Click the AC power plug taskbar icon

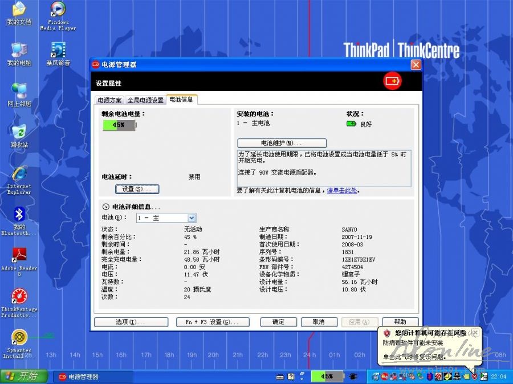click(353, 377)
